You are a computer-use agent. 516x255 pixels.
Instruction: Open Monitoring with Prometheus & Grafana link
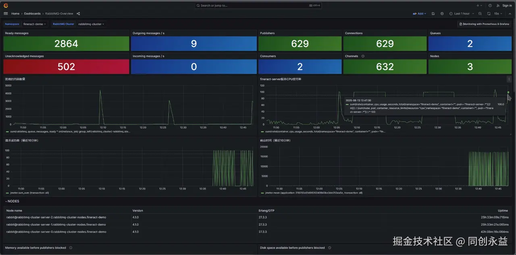[x=484, y=24]
